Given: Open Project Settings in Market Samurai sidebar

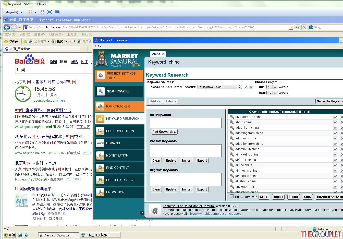Looking at the screenshot, I should coord(119,76).
